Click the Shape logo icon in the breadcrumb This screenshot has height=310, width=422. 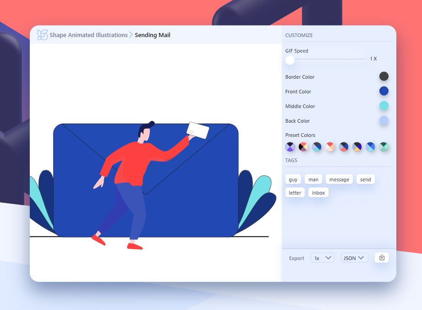pyautogui.click(x=42, y=35)
